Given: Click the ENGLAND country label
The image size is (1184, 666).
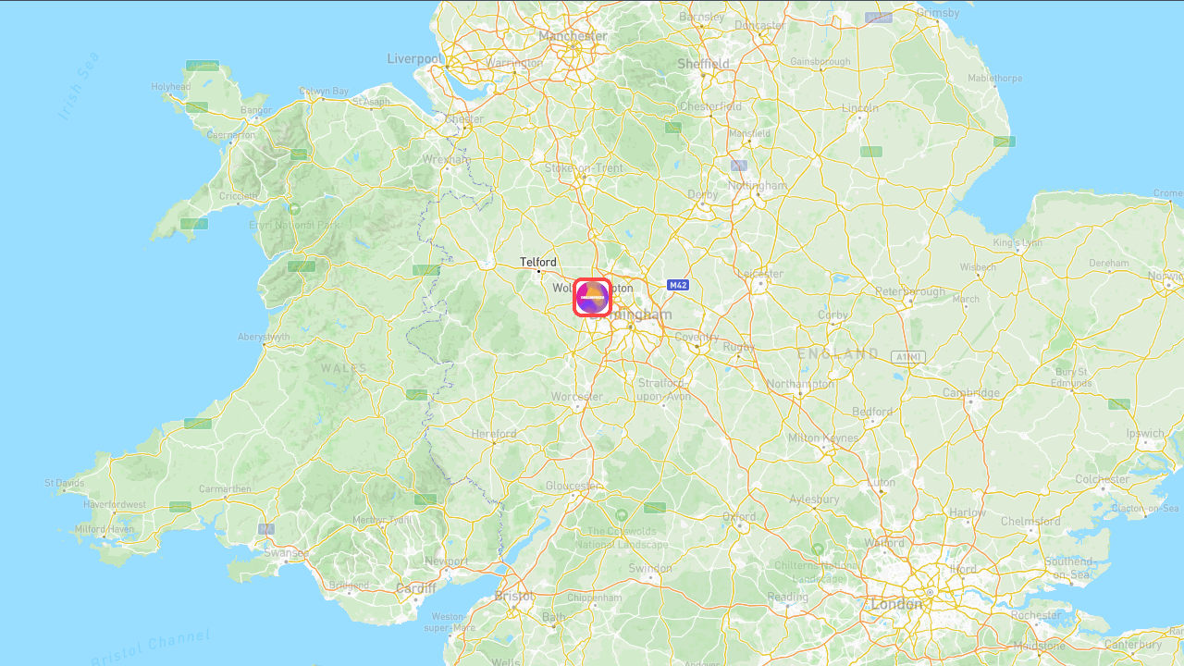Looking at the screenshot, I should coord(839,354).
